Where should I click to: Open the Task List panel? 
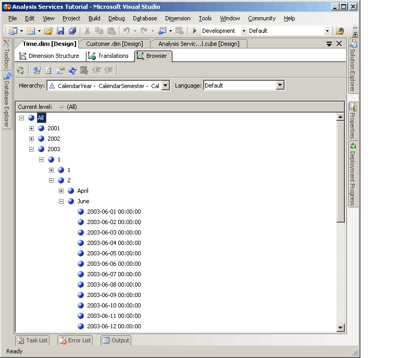coord(32,340)
